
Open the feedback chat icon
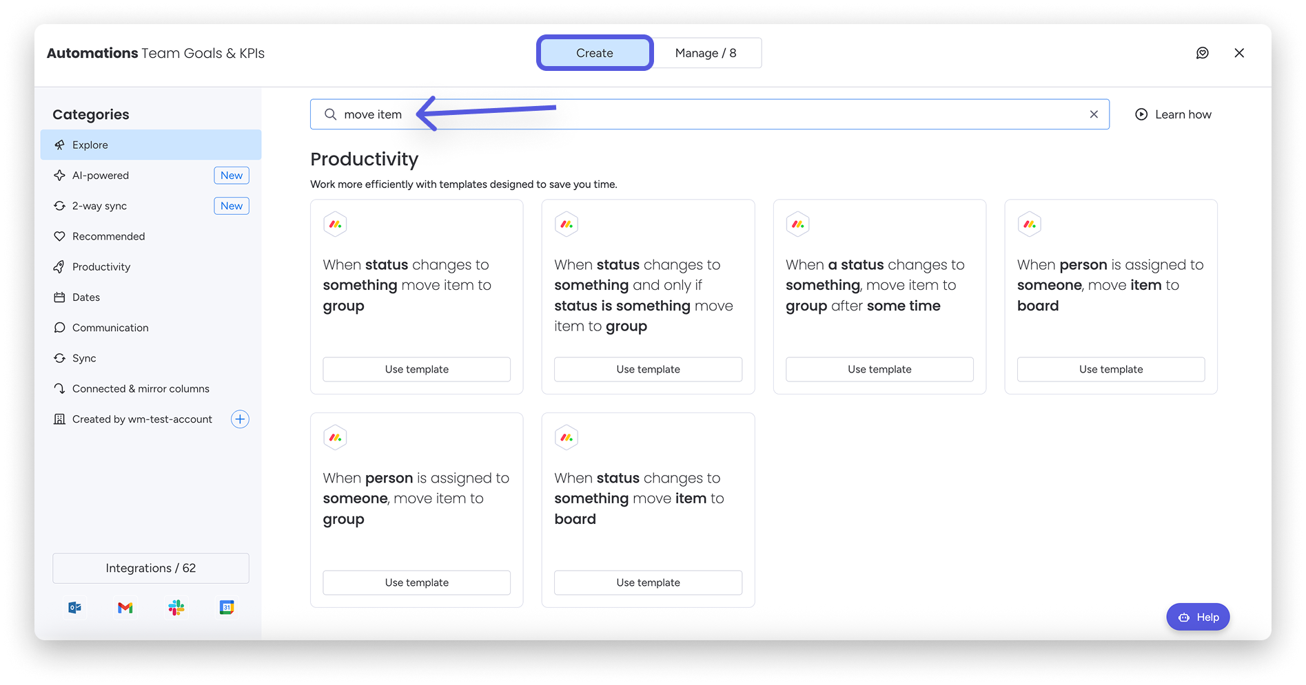(1202, 53)
